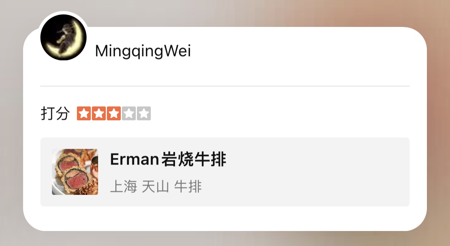
Task: Choose the third orange star
Action: click(x=113, y=113)
